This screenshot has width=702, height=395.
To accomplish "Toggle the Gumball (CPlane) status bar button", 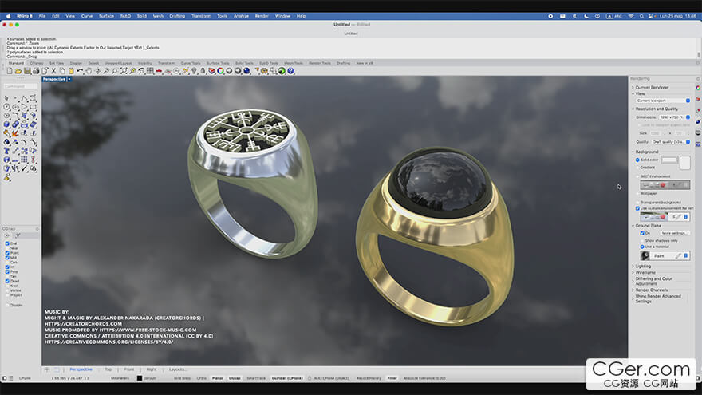I will pos(287,378).
